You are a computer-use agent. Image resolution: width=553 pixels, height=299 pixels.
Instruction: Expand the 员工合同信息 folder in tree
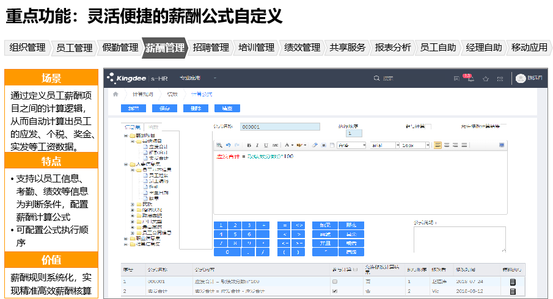pos(133,232)
